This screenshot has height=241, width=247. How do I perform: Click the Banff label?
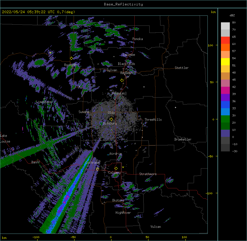[x=36, y=162]
